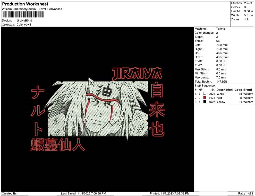
Task: Click the white color swatch in stop sequence
Action: point(205,94)
